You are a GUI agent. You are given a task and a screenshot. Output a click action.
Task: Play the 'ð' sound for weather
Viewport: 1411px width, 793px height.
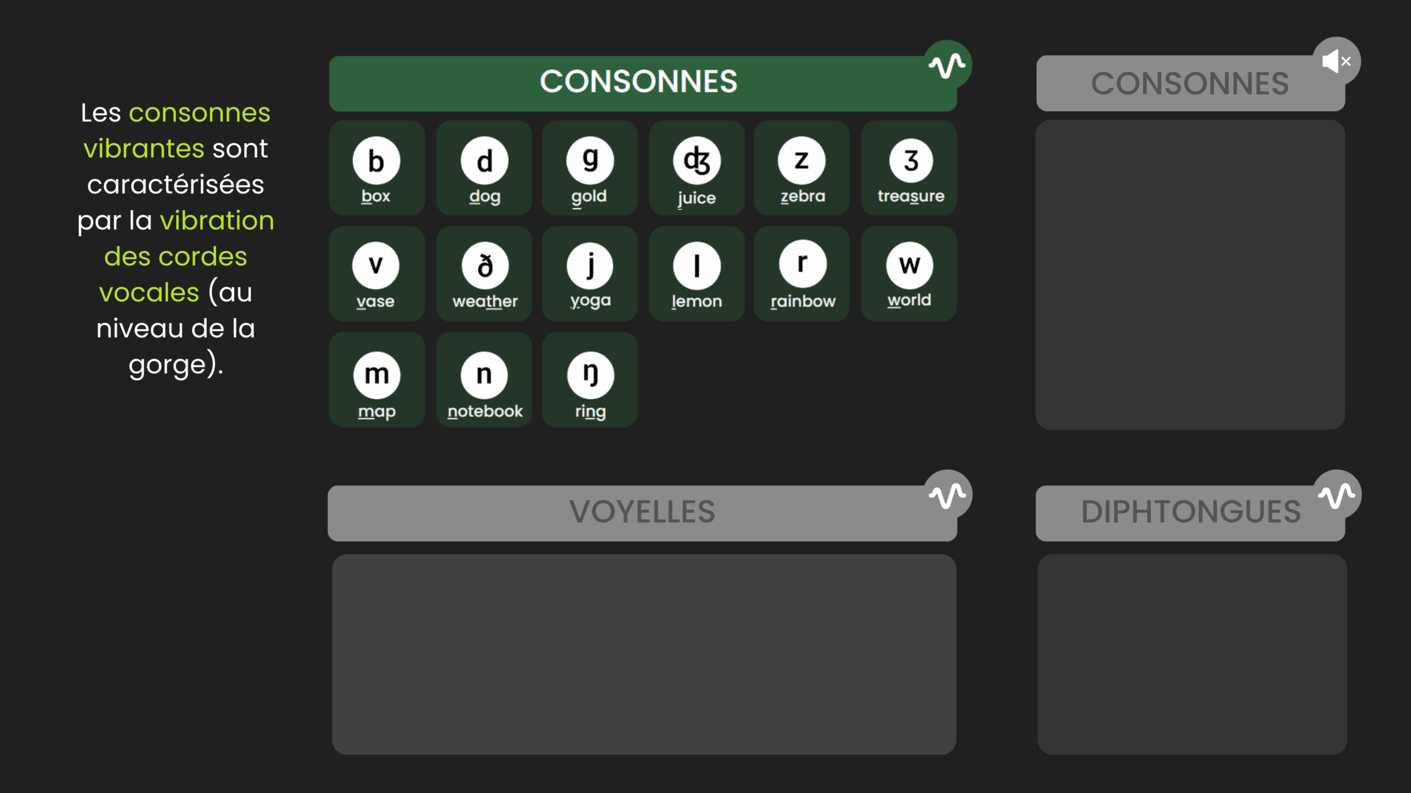click(484, 266)
